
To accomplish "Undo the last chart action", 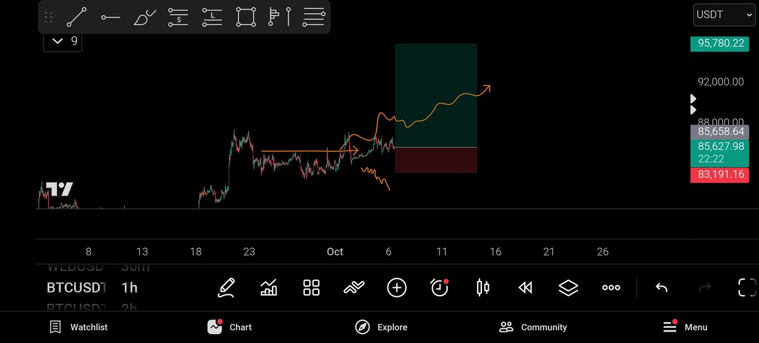I will 662,288.
